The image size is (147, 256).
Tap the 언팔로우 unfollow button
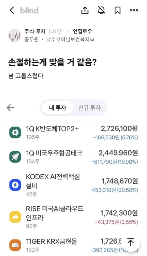83,31
